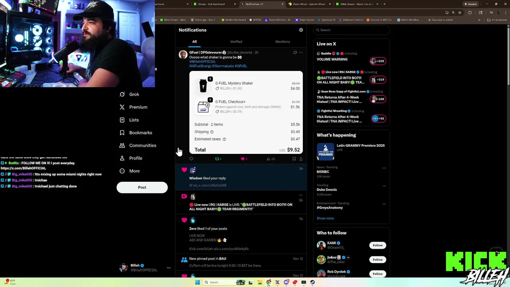Click the X search field
510x287 pixels.
[x=351, y=30]
